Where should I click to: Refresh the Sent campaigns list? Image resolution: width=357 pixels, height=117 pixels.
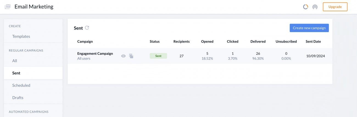[87, 28]
